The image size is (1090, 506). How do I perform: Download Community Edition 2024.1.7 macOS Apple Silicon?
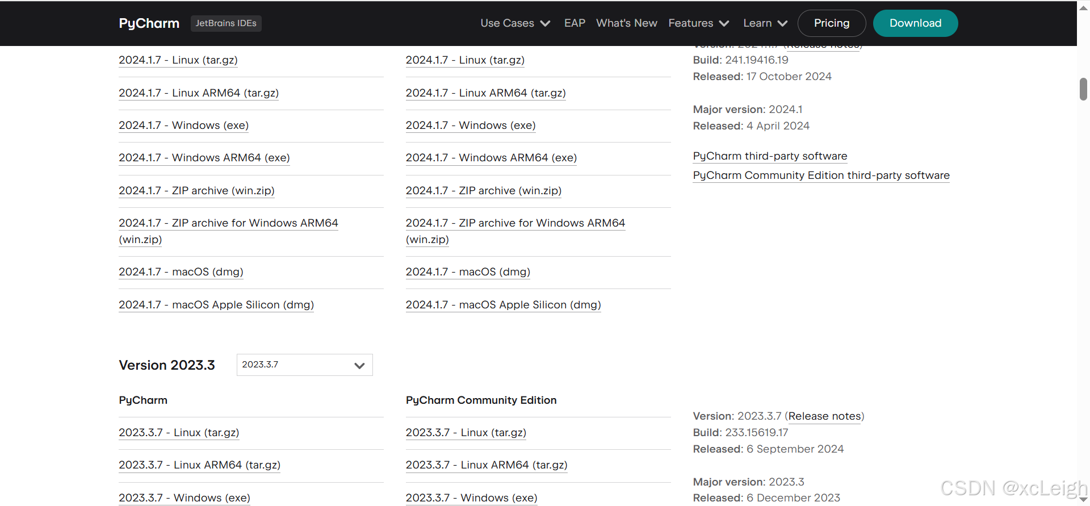pyautogui.click(x=504, y=305)
